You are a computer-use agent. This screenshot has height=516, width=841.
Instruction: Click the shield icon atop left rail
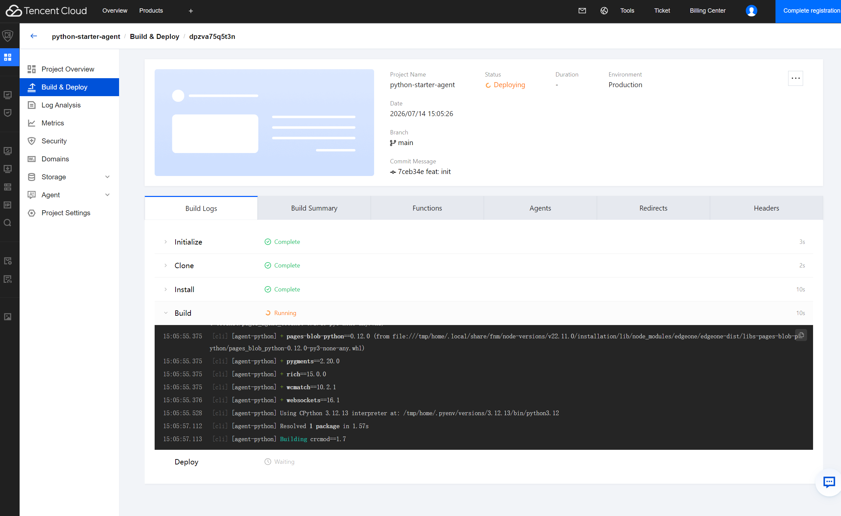[8, 35]
